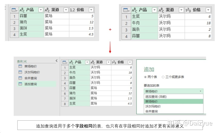Click the 追加 dialog title
The height and width of the screenshot is (133, 218).
click(x=149, y=70)
